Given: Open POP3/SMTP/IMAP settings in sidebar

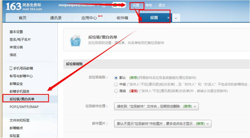Looking at the screenshot, I should (x=24, y=107).
